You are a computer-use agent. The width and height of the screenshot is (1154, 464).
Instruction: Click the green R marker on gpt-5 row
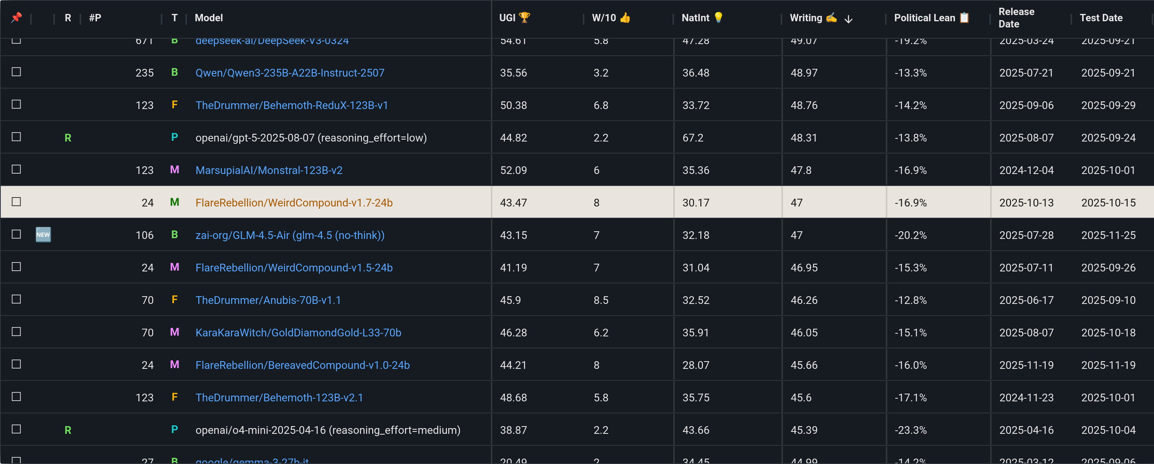click(68, 138)
